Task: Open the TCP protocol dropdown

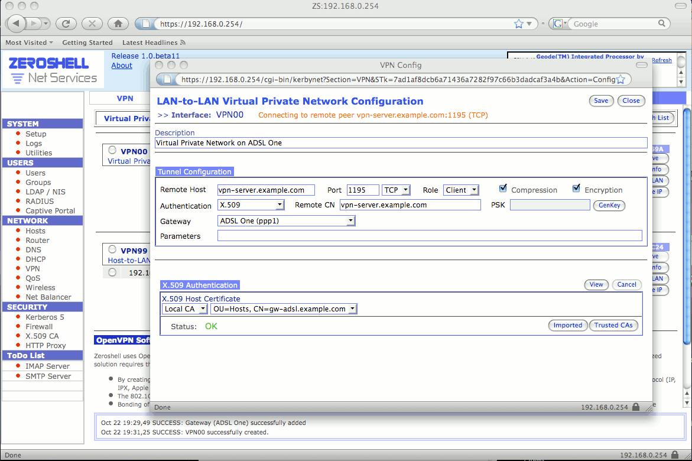Action: click(x=397, y=190)
